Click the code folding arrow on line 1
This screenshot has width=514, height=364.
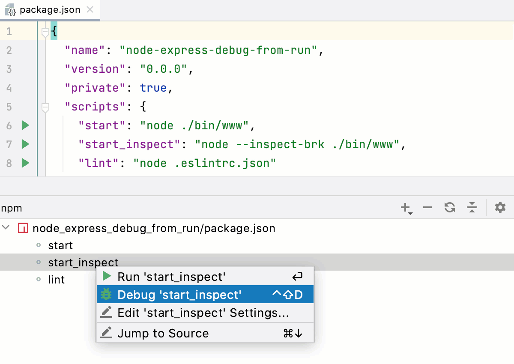tap(45, 31)
